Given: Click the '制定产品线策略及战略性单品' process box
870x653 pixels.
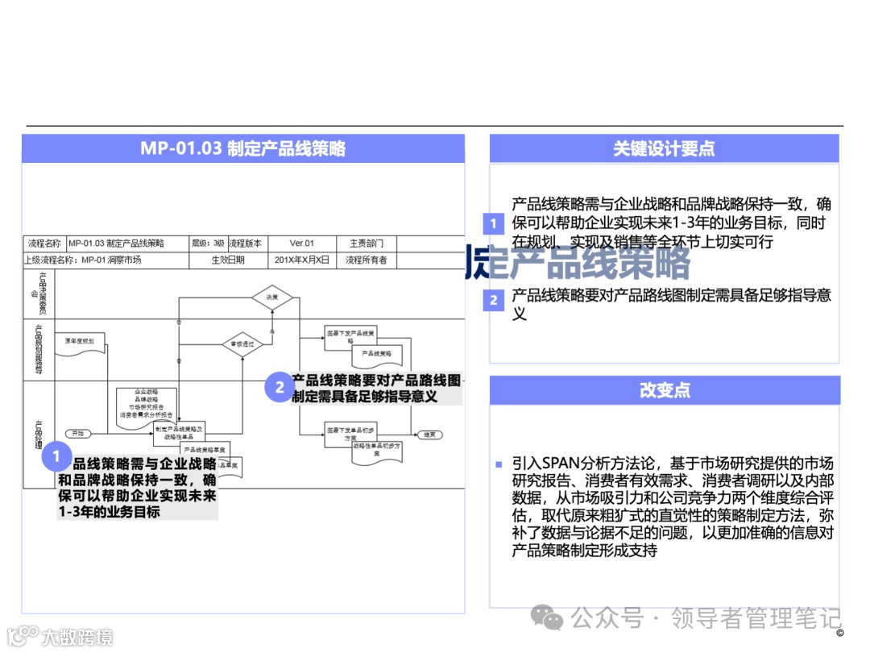Looking at the screenshot, I should coord(179,433).
